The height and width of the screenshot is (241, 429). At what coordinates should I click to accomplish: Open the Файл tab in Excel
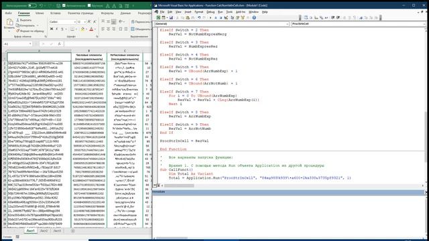(x=9, y=13)
